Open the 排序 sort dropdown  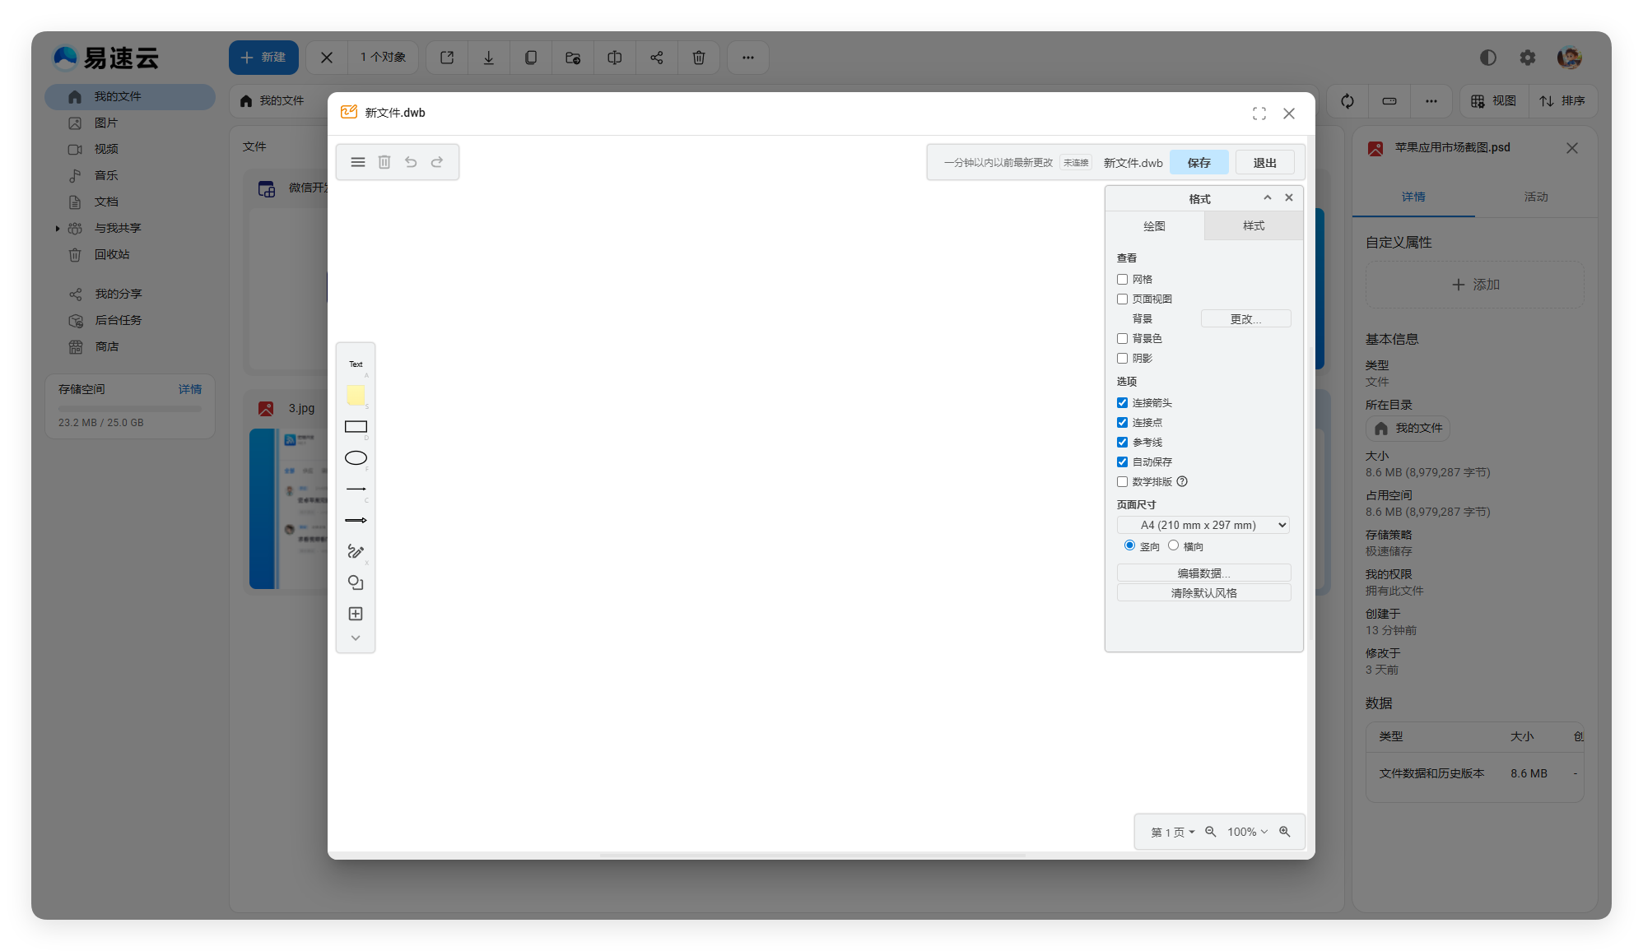point(1562,101)
